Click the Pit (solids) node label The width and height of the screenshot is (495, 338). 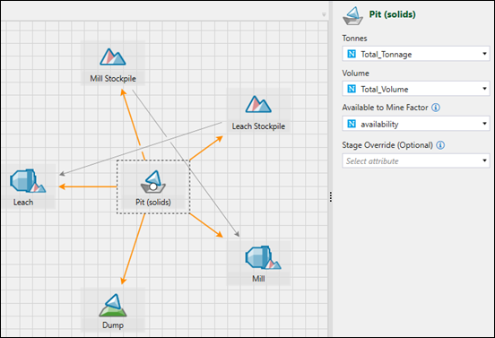[153, 203]
